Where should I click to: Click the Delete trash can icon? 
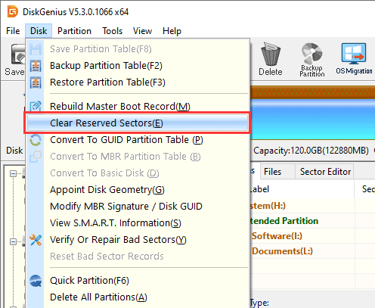271,54
